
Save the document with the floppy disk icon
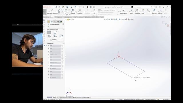coord(67,7)
